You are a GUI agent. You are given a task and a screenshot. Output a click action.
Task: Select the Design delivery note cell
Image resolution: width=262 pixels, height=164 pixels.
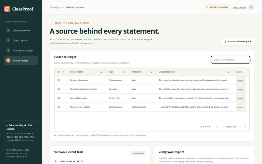[x=86, y=80]
